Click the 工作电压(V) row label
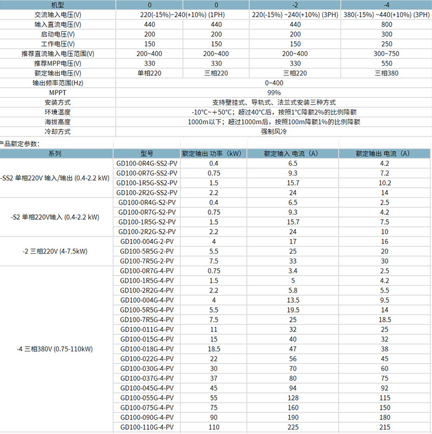432x434 pixels. coord(58,44)
